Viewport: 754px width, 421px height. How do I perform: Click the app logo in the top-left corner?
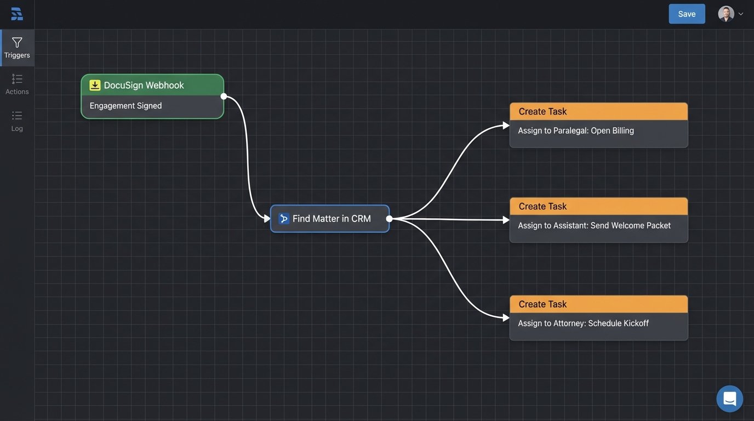pos(16,13)
